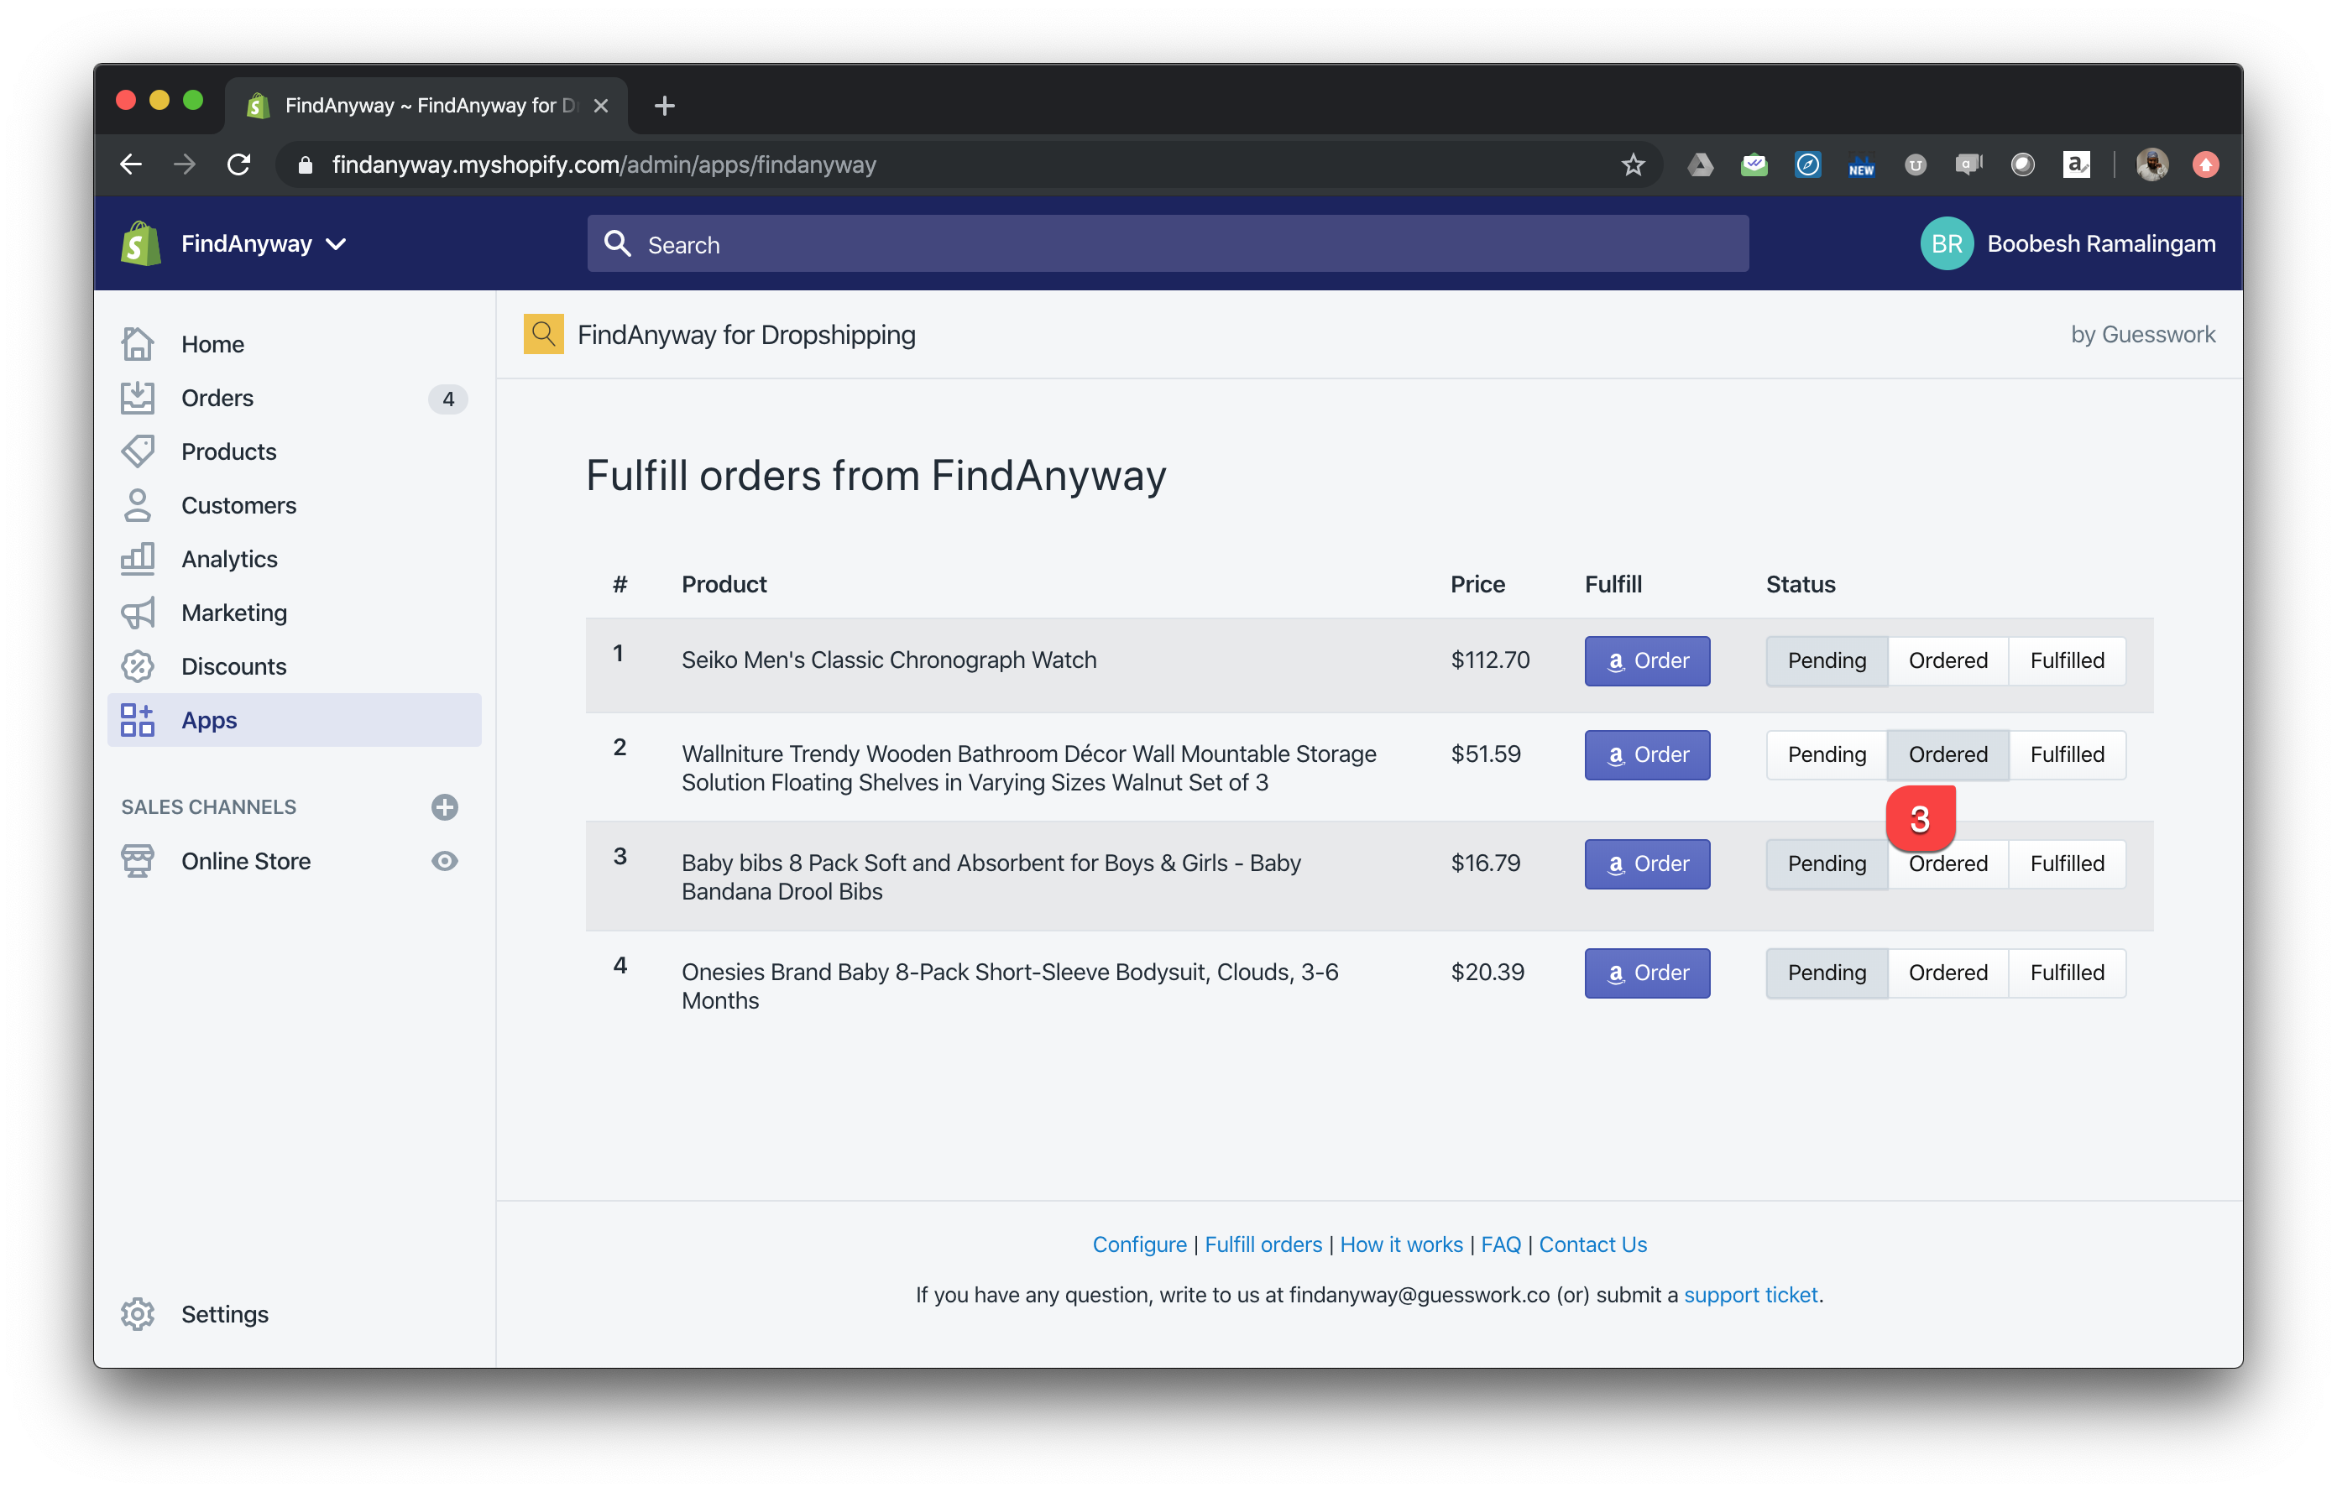Open the FindAnyway store switcher dropdown
The image size is (2337, 1492).
coord(263,243)
